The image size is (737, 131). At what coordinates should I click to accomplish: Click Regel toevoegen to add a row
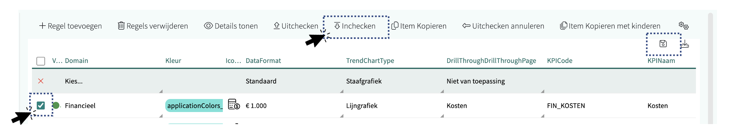pos(70,26)
